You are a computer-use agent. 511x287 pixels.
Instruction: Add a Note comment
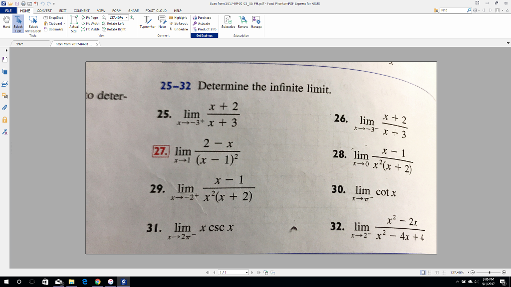click(162, 23)
